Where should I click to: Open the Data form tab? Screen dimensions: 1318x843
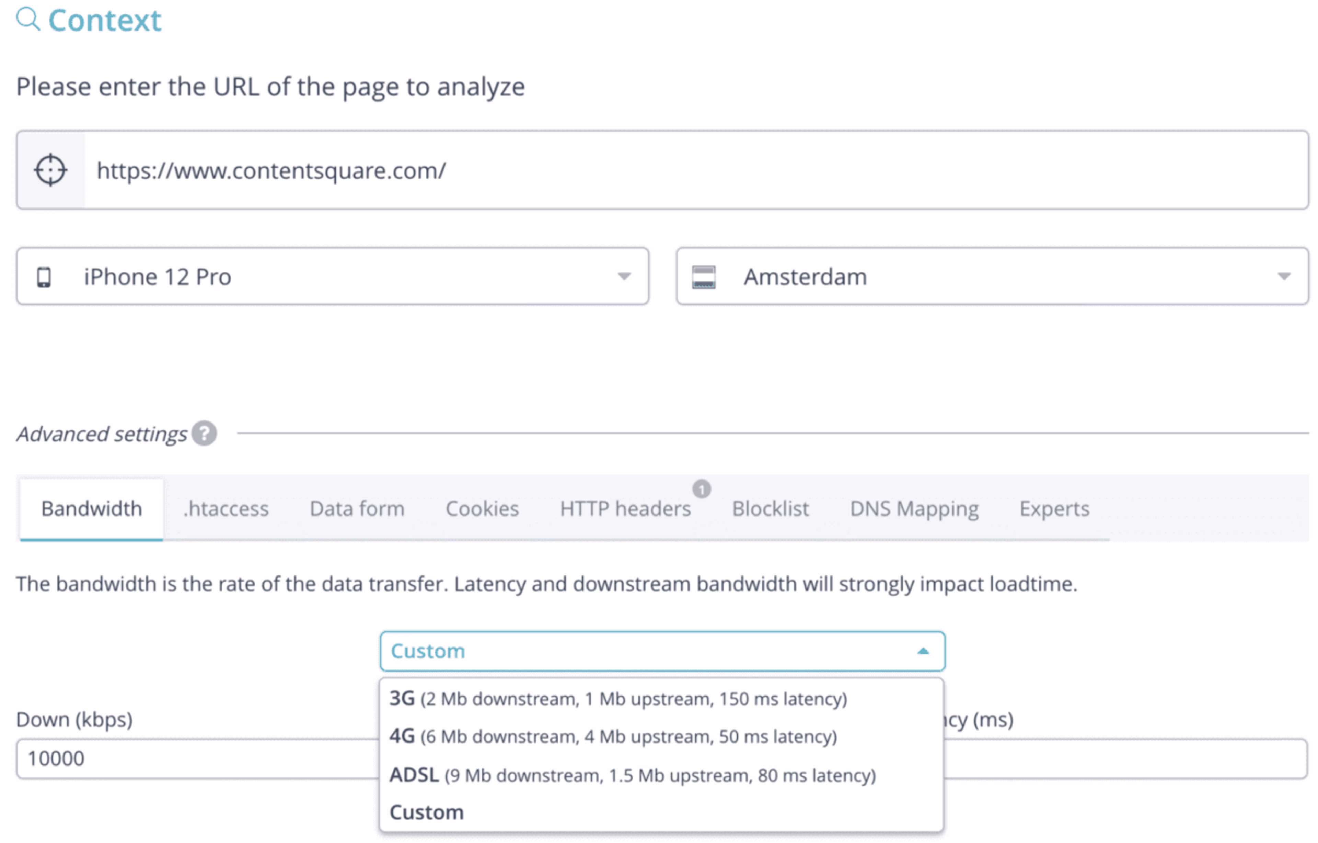point(357,509)
